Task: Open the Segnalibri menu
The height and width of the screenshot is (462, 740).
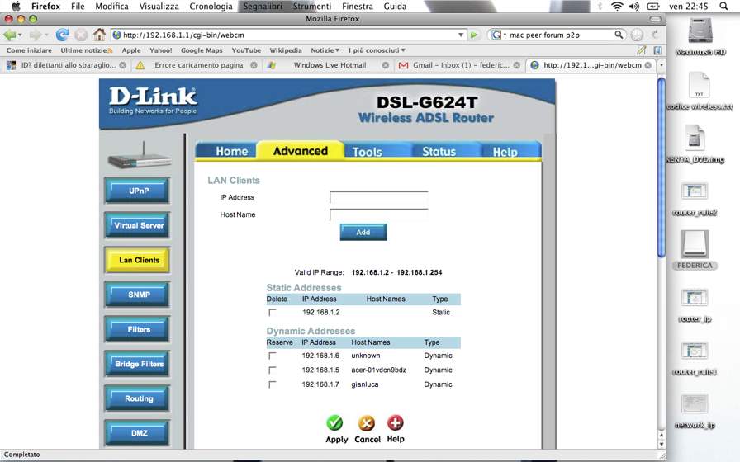Action: click(x=263, y=6)
